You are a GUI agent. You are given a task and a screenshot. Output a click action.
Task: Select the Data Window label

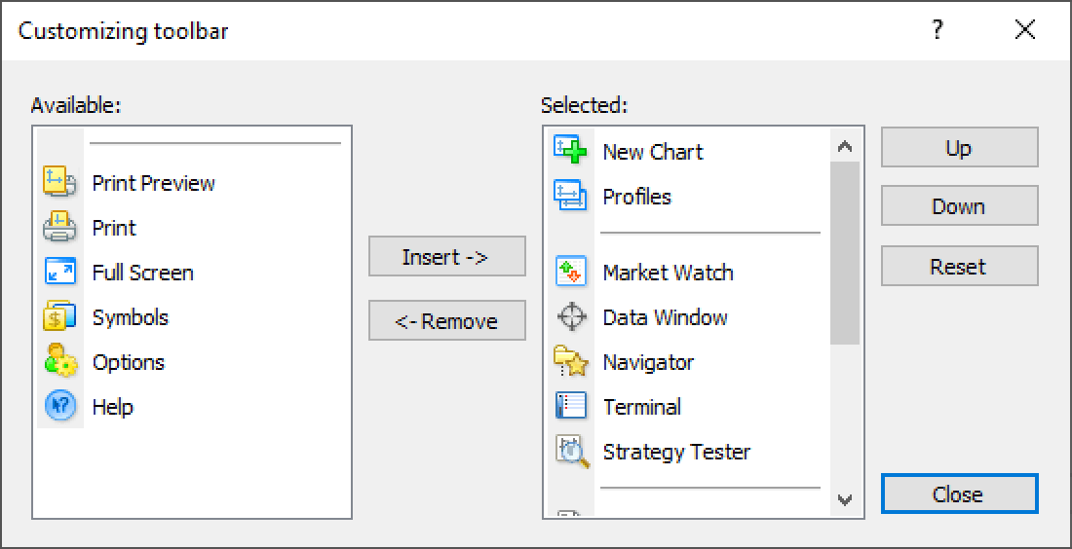point(666,316)
